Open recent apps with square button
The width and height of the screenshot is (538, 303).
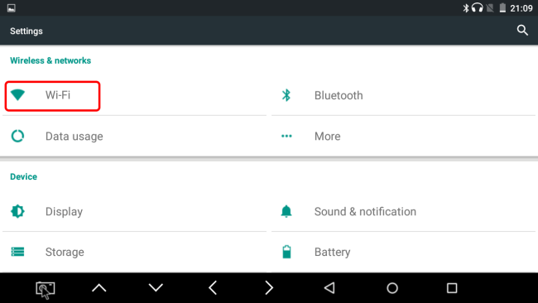tap(452, 288)
